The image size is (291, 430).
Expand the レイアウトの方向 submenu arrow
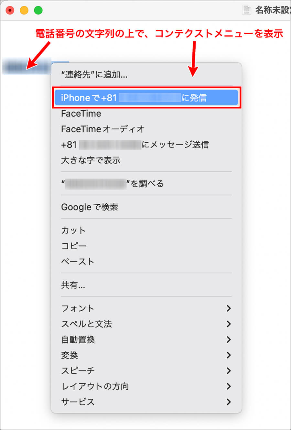[x=229, y=386]
